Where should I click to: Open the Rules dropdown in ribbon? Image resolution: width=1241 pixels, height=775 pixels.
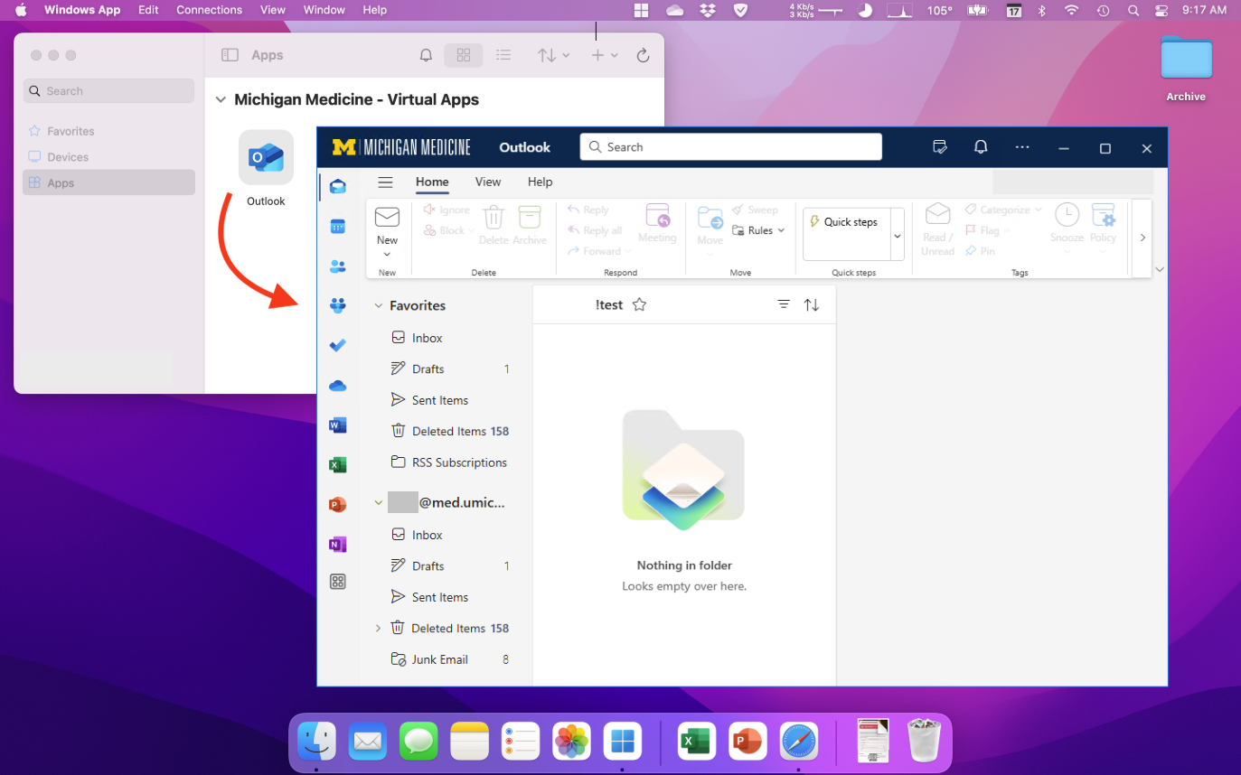(x=759, y=230)
